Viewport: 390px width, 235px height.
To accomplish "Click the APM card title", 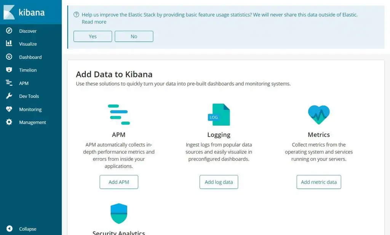I will point(119,135).
